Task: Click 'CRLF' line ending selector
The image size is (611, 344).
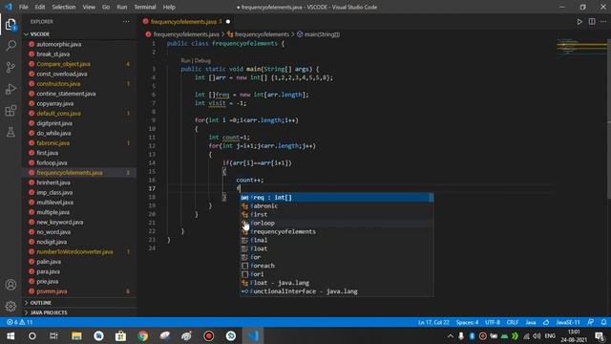Action: pos(513,322)
